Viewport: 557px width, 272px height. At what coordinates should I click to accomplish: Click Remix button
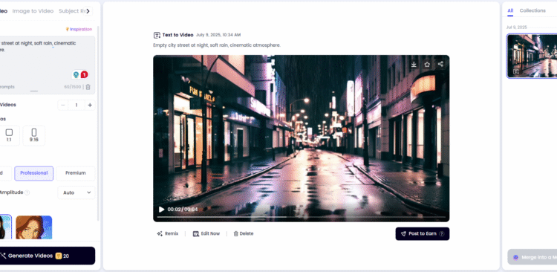click(168, 233)
